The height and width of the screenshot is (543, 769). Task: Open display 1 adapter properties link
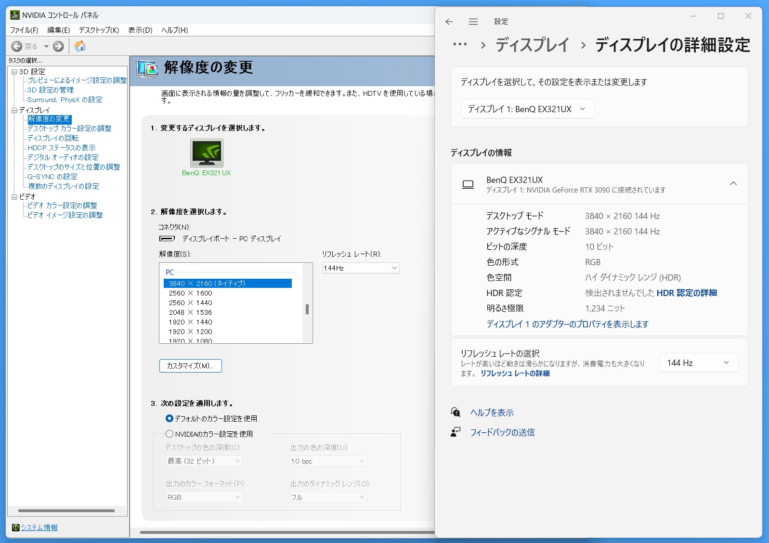click(x=567, y=324)
